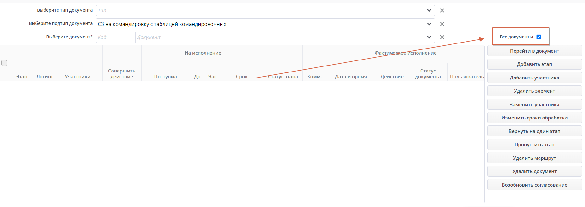The height and width of the screenshot is (207, 585).
Task: Click the 'Добавить этап' button
Action: click(x=534, y=64)
